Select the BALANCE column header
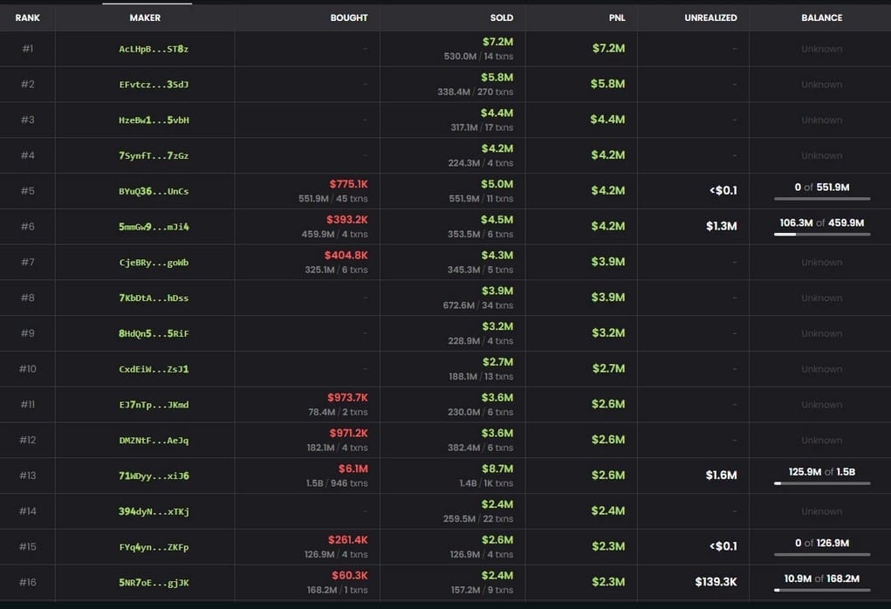This screenshot has height=609, width=891. [821, 17]
